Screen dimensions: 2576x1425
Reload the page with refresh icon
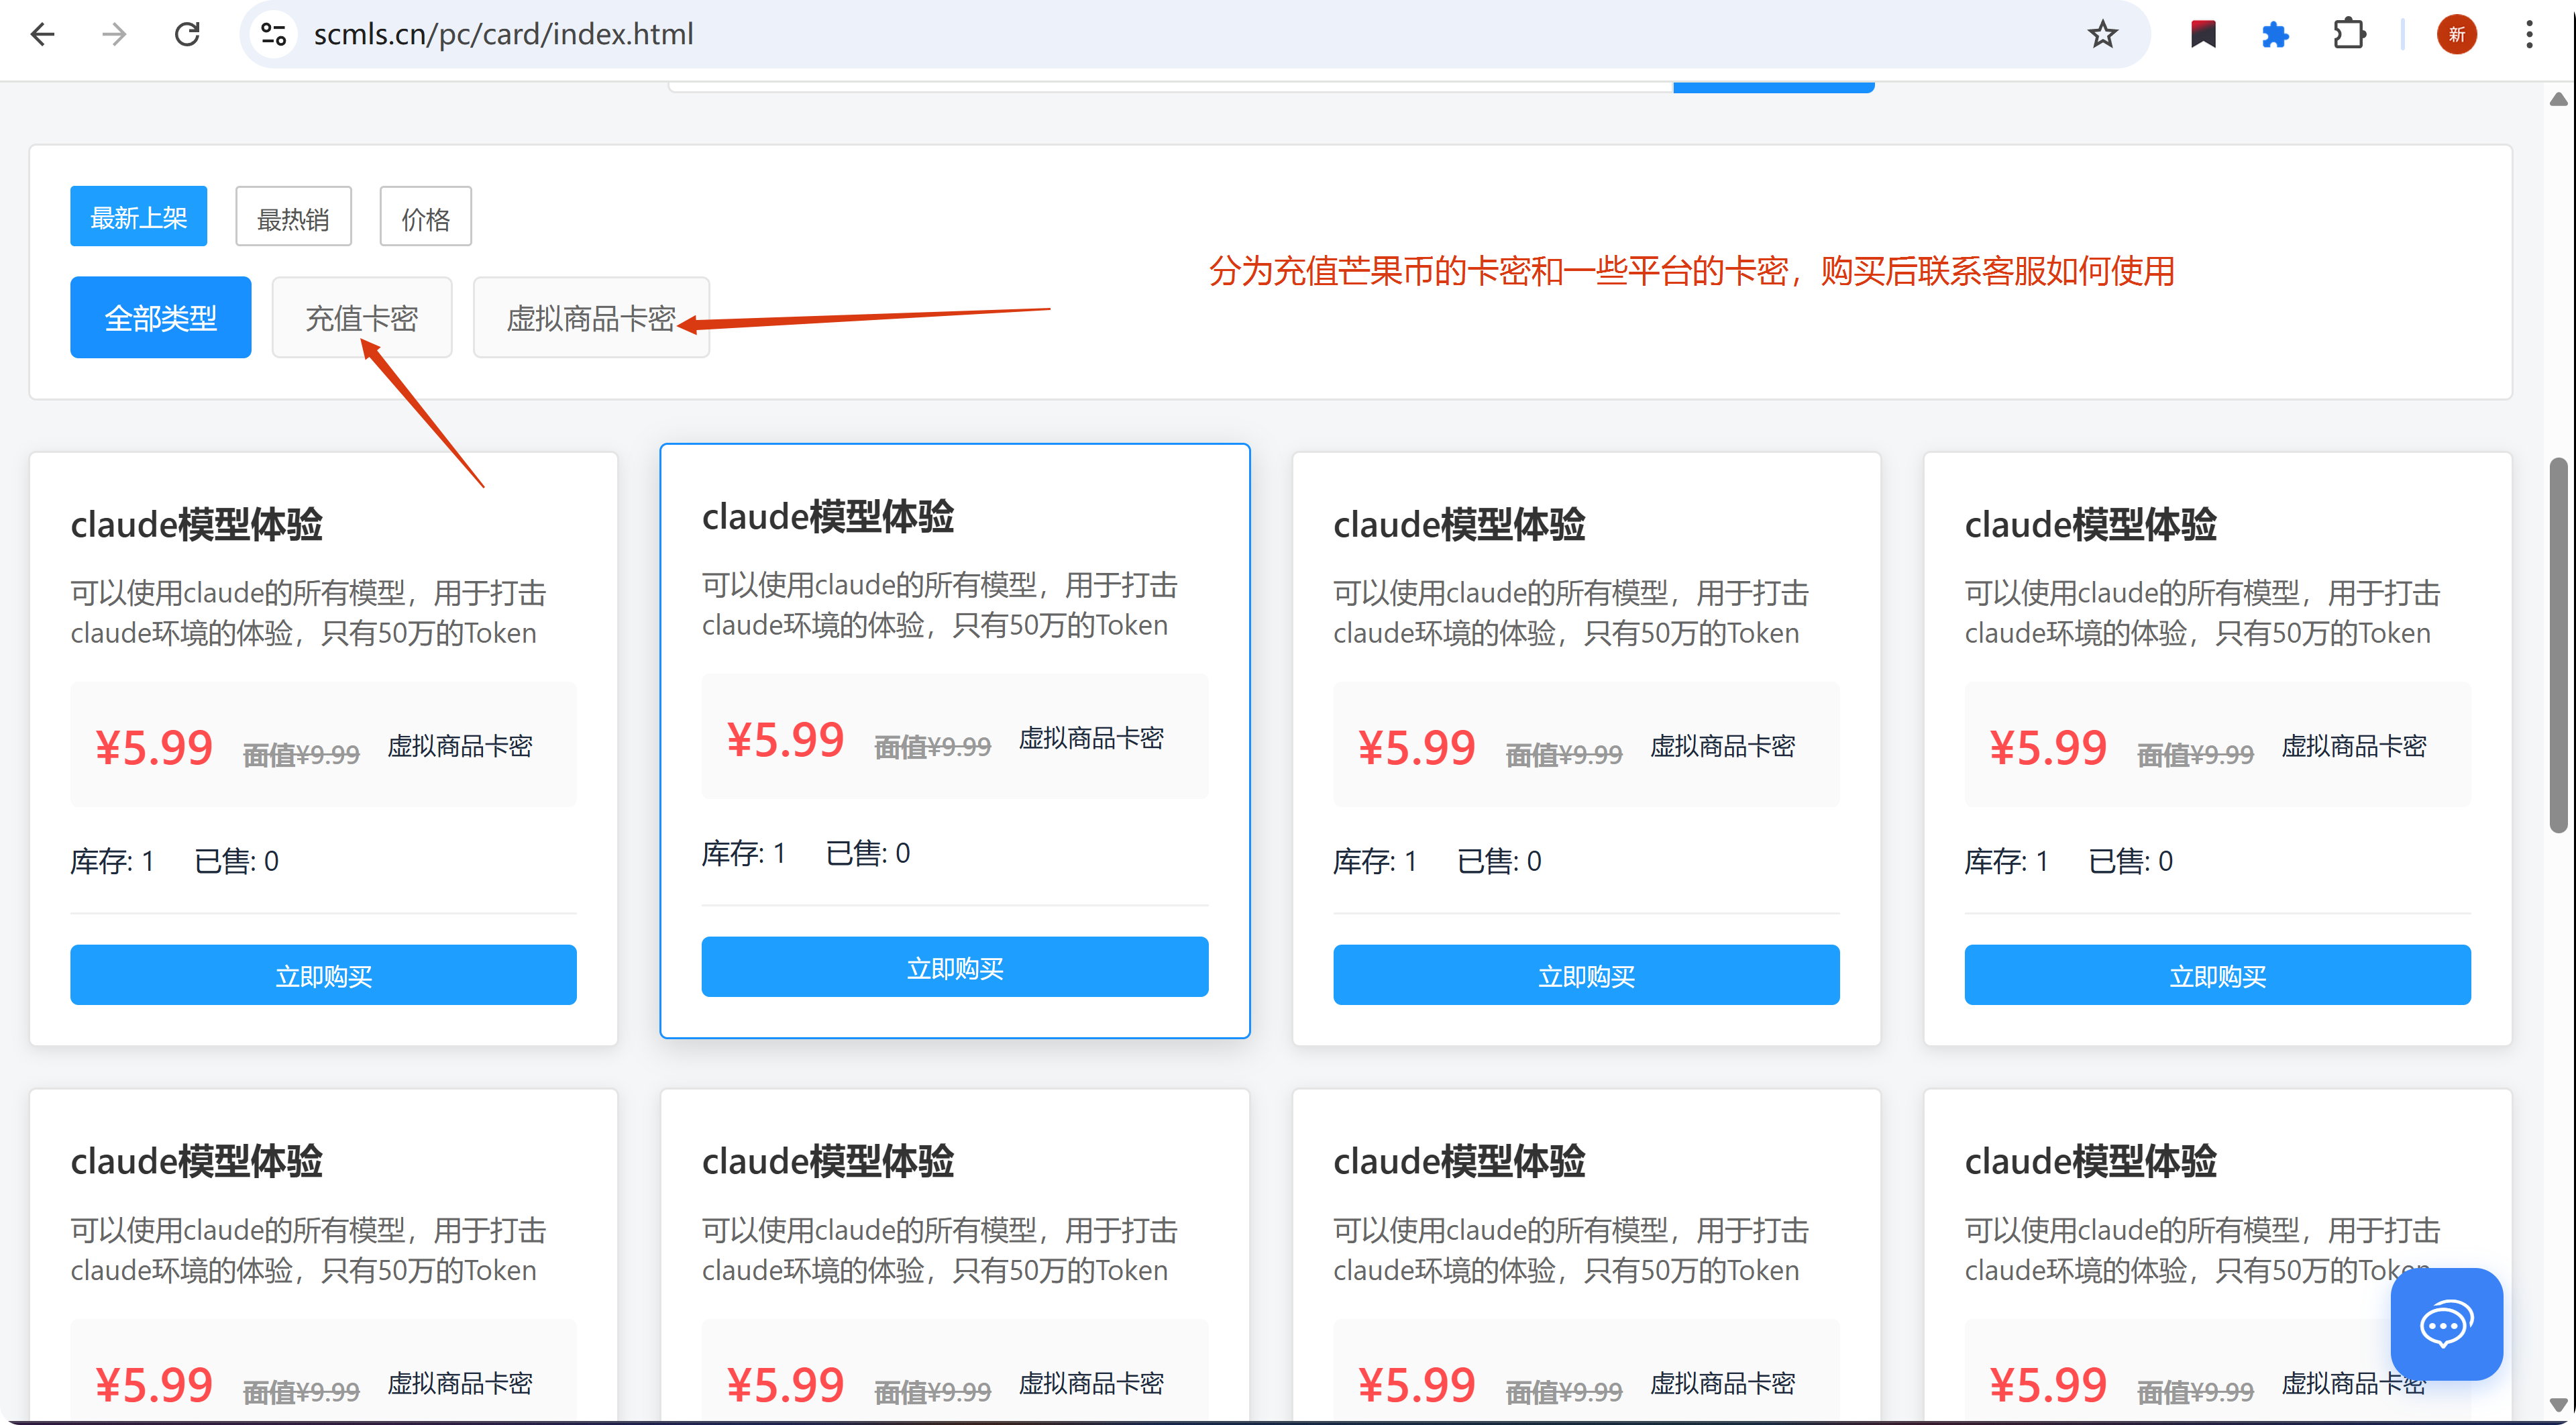(187, 34)
